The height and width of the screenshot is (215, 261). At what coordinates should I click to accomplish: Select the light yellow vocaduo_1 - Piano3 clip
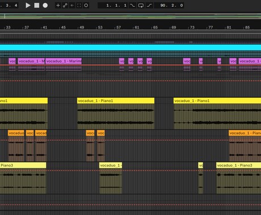[x=238, y=165]
